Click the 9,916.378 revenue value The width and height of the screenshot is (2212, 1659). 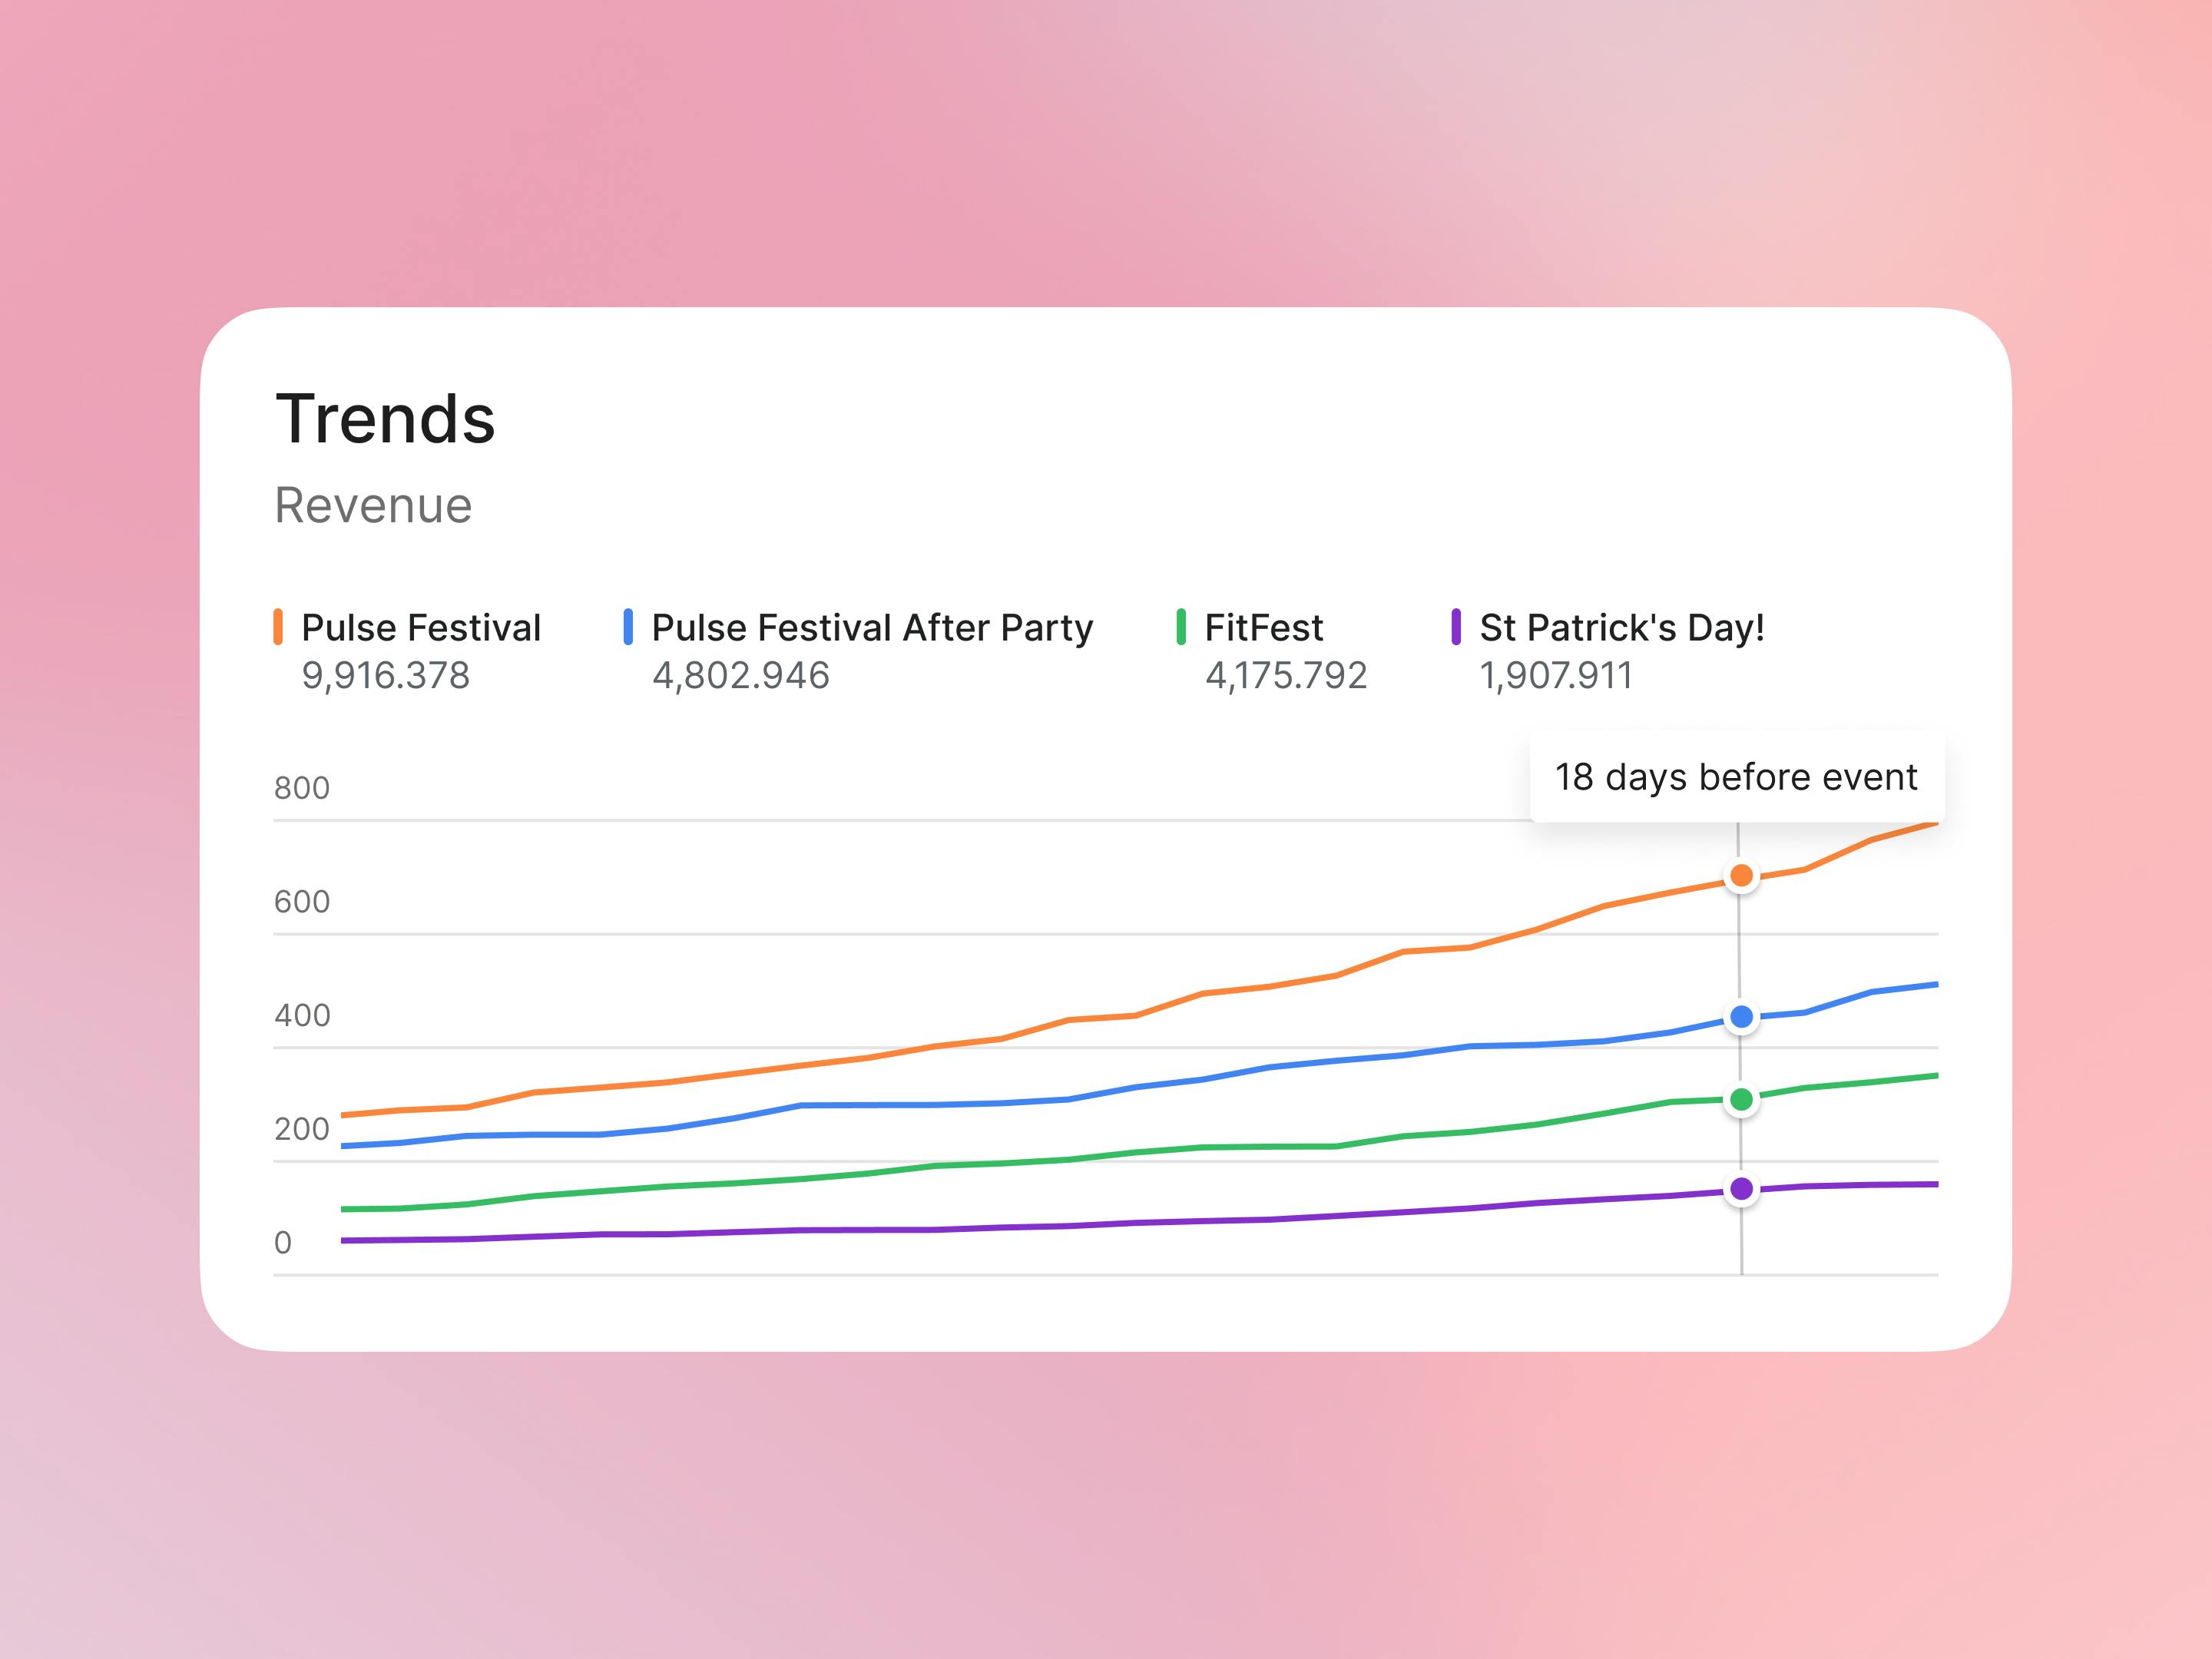[x=385, y=676]
